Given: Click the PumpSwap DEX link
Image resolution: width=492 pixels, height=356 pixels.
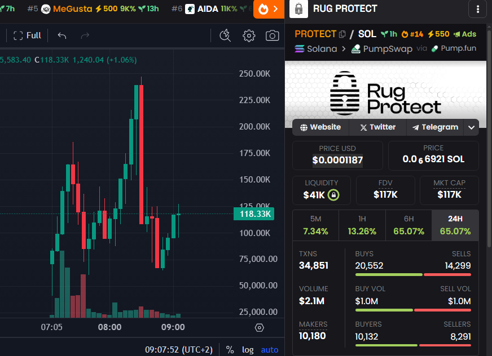Looking at the screenshot, I should 381,49.
